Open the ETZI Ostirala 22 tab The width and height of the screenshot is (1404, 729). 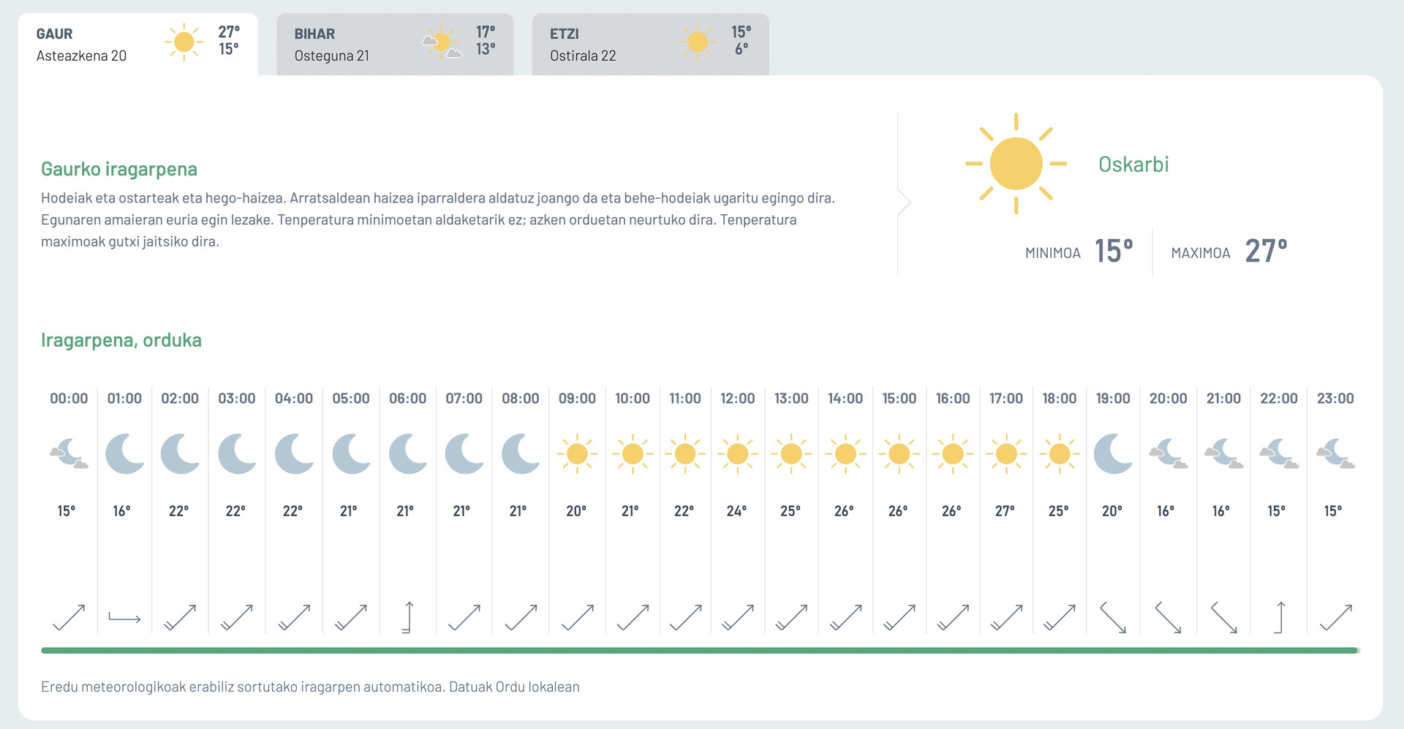pyautogui.click(x=650, y=44)
